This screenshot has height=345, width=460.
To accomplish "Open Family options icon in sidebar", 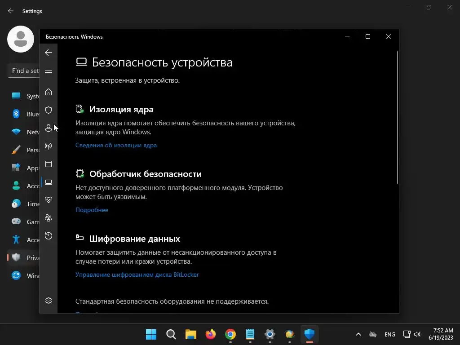I will pyautogui.click(x=49, y=218).
